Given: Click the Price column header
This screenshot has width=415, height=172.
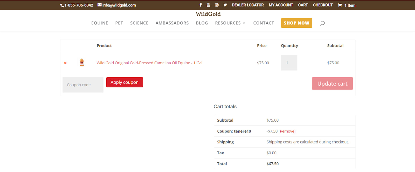Looking at the screenshot, I should point(262,46).
